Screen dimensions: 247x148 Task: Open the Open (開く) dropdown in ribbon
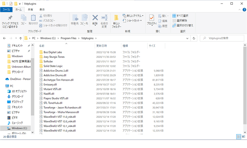click(x=164, y=16)
